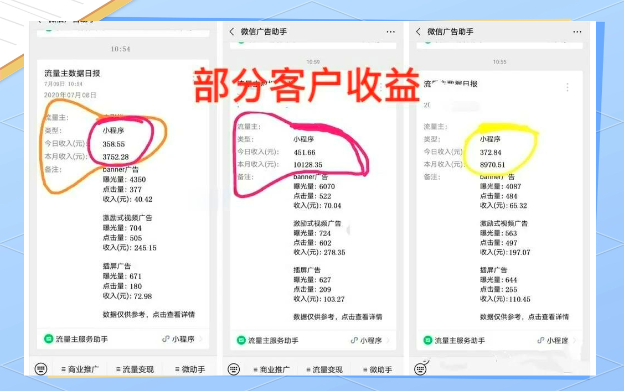Open the more options (...) menu, right screen
The width and height of the screenshot is (624, 391).
tap(577, 32)
